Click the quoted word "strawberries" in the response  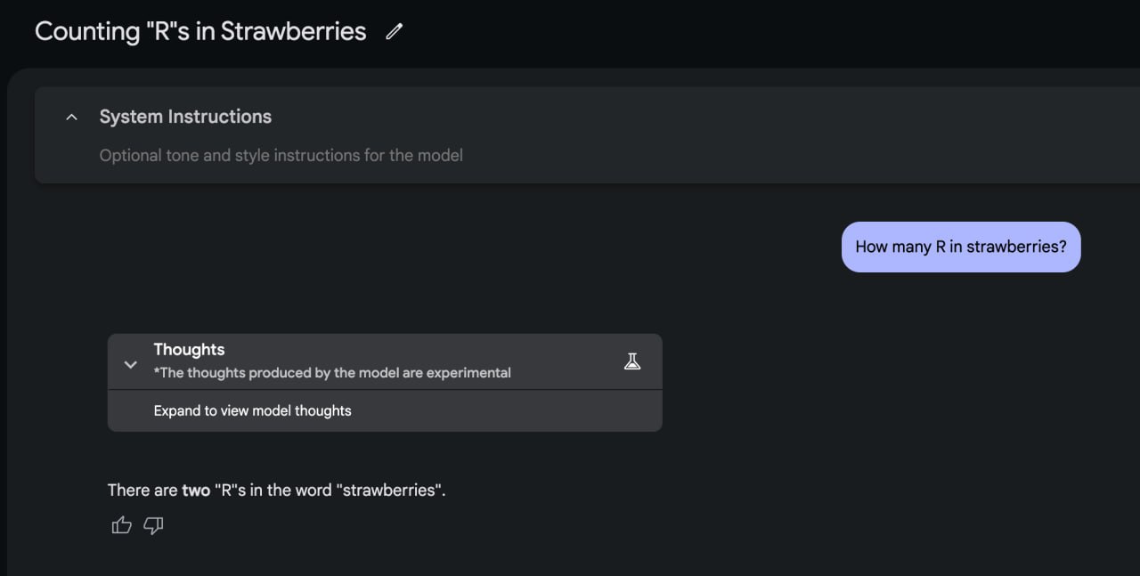point(389,490)
